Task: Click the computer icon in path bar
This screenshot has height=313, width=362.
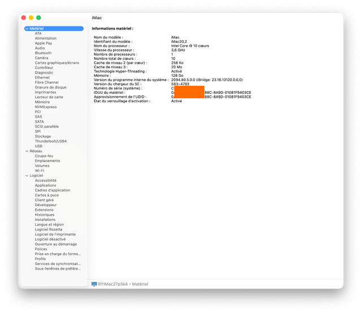Action: 94,284
